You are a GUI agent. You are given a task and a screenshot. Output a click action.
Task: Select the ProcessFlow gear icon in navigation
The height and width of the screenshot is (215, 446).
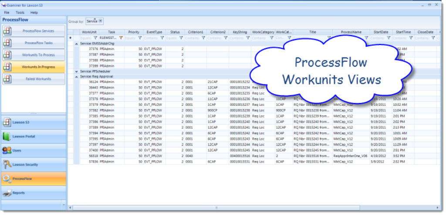click(x=7, y=178)
